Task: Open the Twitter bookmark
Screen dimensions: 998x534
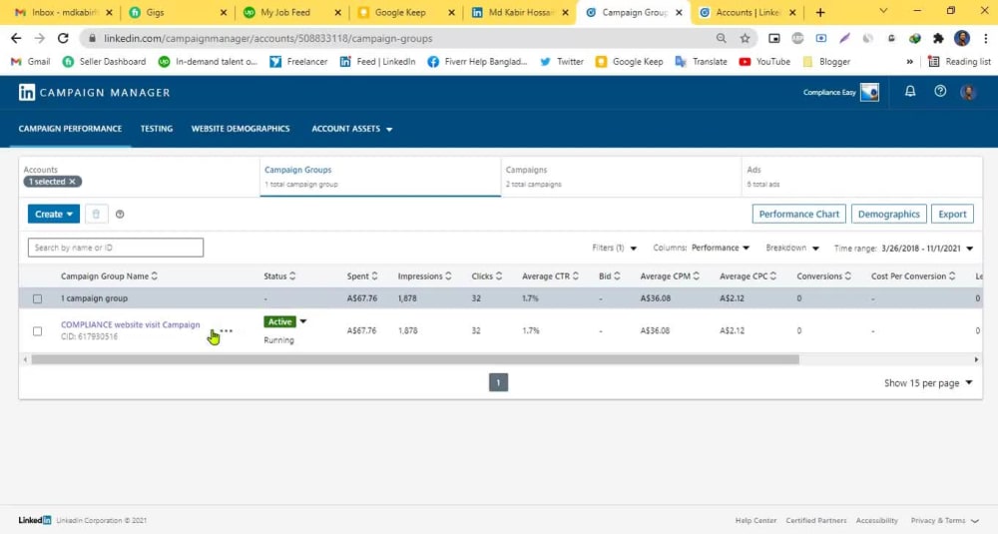Action: pos(561,62)
